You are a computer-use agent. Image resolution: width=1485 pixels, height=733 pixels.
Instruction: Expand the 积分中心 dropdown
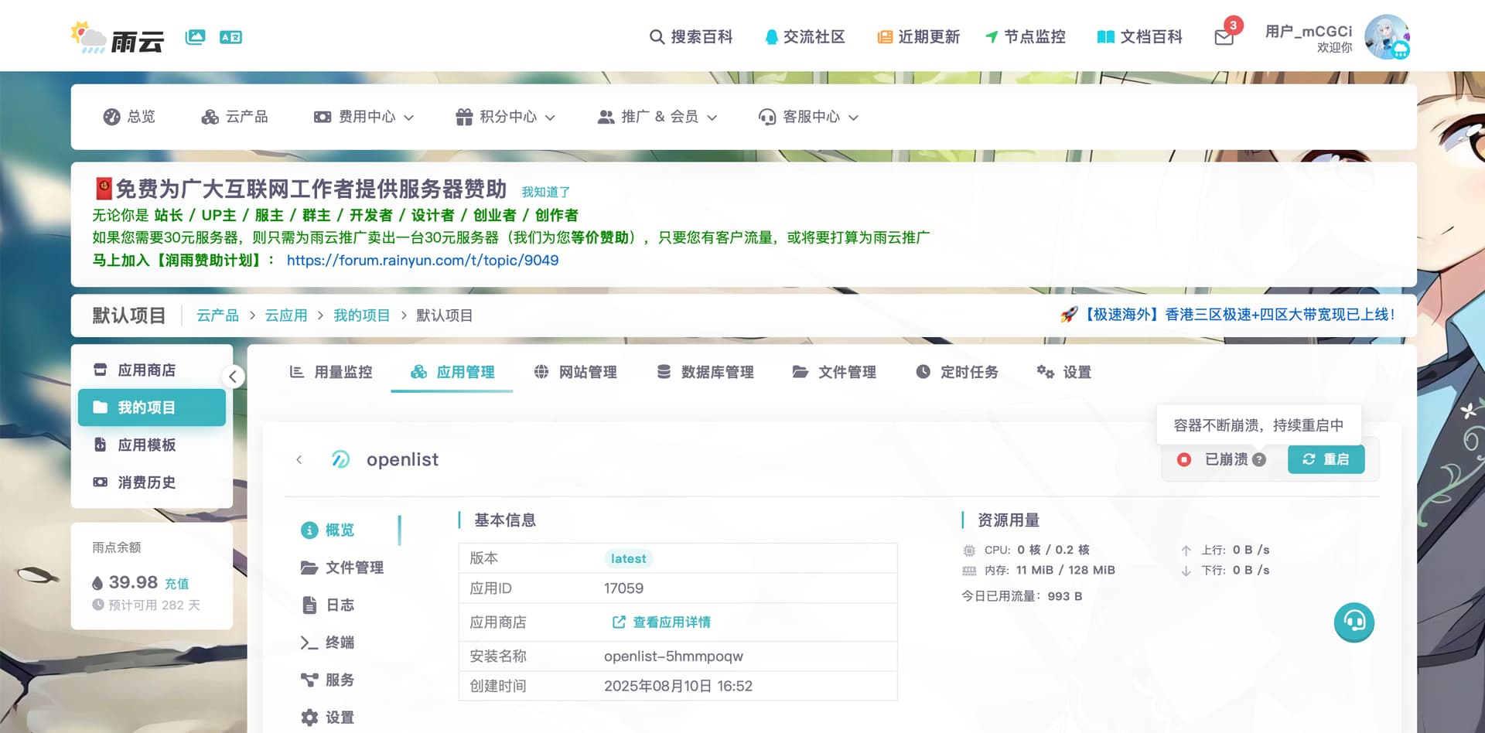(505, 117)
